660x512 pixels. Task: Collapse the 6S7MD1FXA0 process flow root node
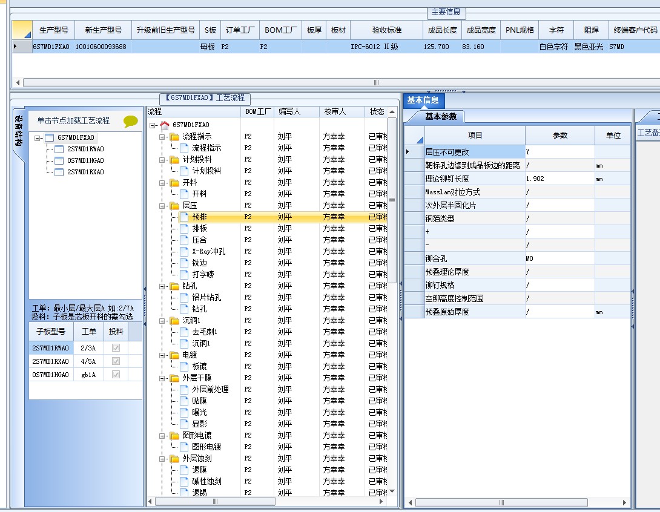click(153, 125)
